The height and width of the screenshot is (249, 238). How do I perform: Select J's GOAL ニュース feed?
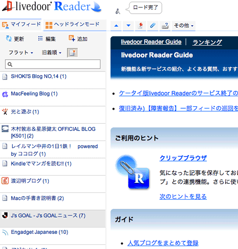(53, 219)
